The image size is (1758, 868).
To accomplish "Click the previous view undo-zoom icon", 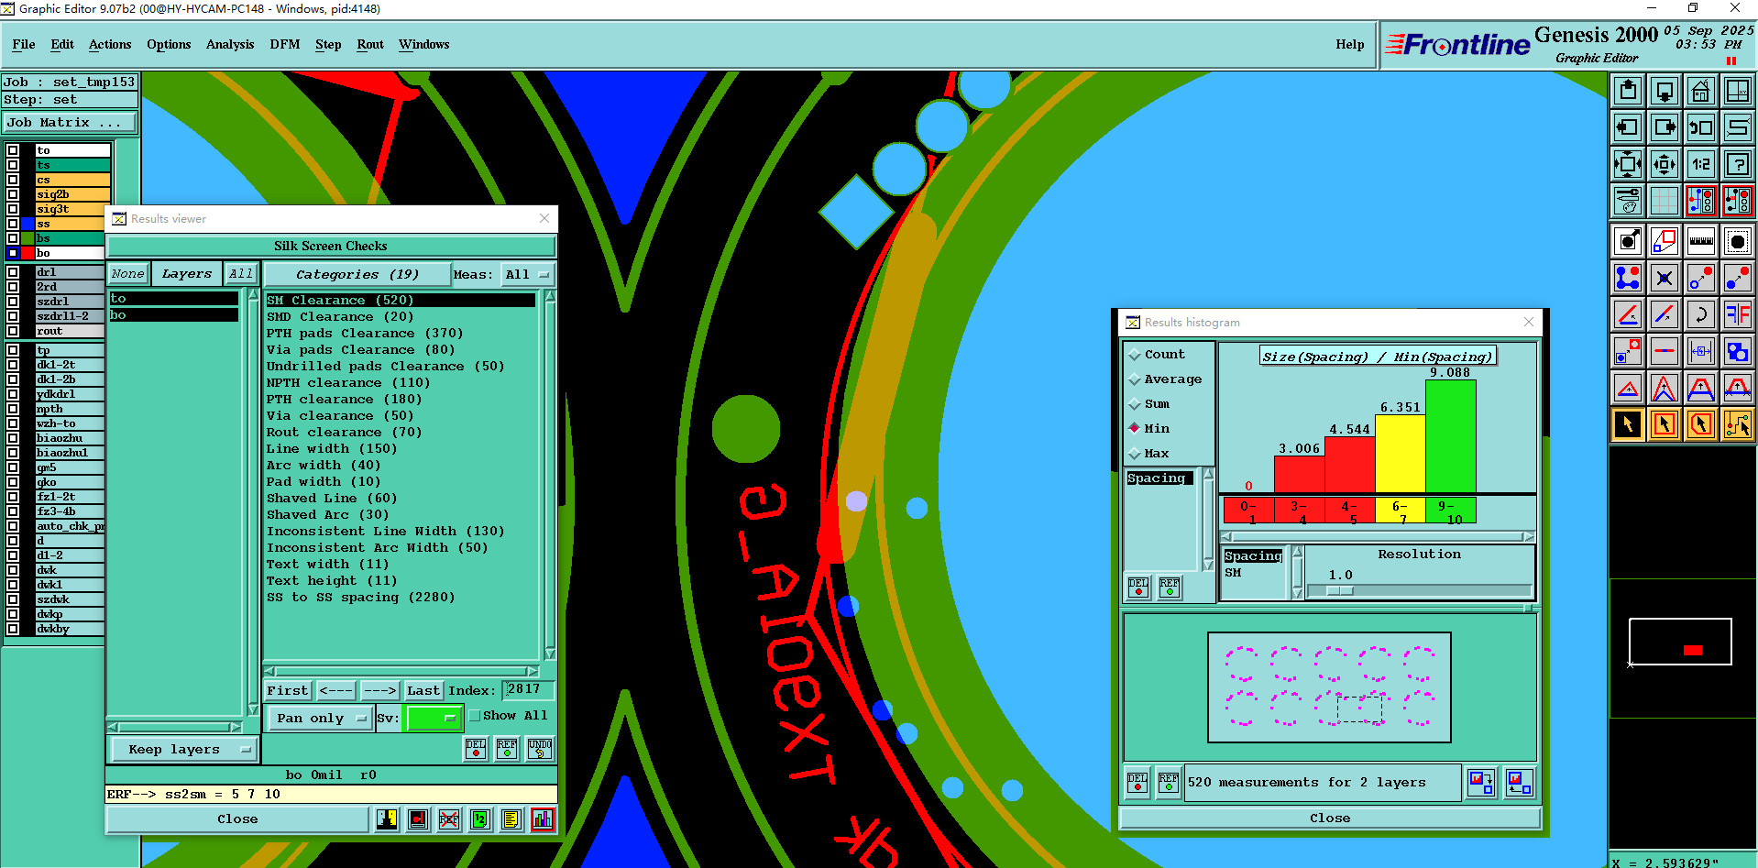I will point(1701,127).
